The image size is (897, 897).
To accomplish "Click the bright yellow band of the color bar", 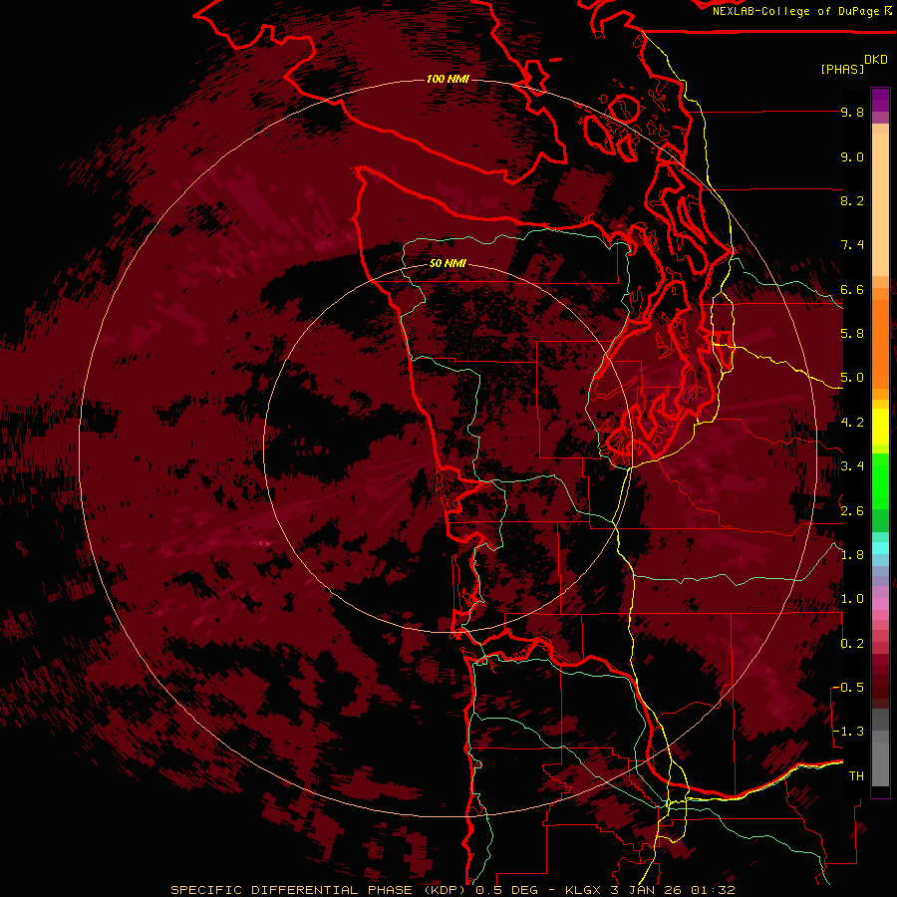I will pyautogui.click(x=880, y=427).
